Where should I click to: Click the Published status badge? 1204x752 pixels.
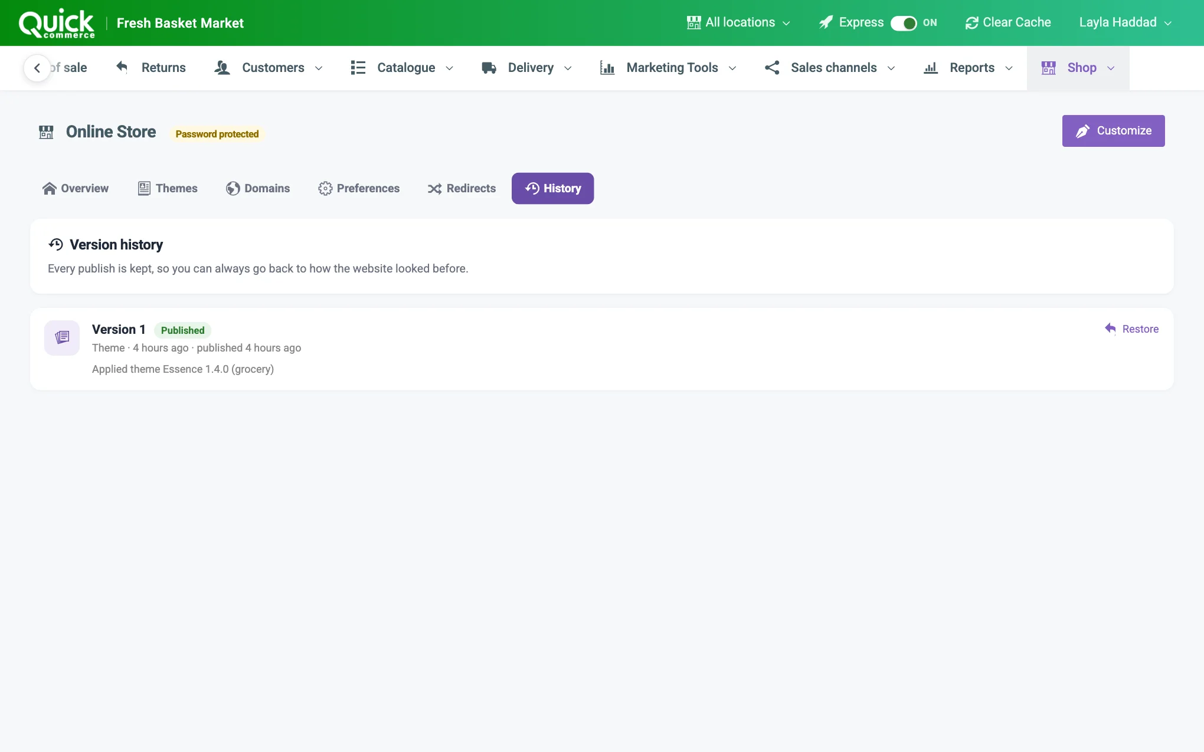(x=183, y=330)
